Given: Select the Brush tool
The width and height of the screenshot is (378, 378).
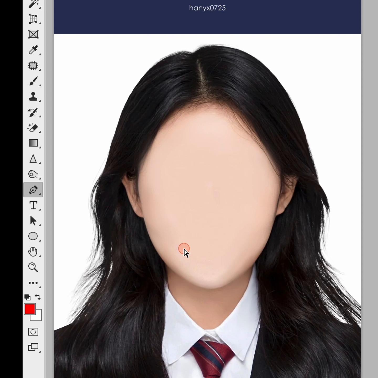Looking at the screenshot, I should click(33, 81).
